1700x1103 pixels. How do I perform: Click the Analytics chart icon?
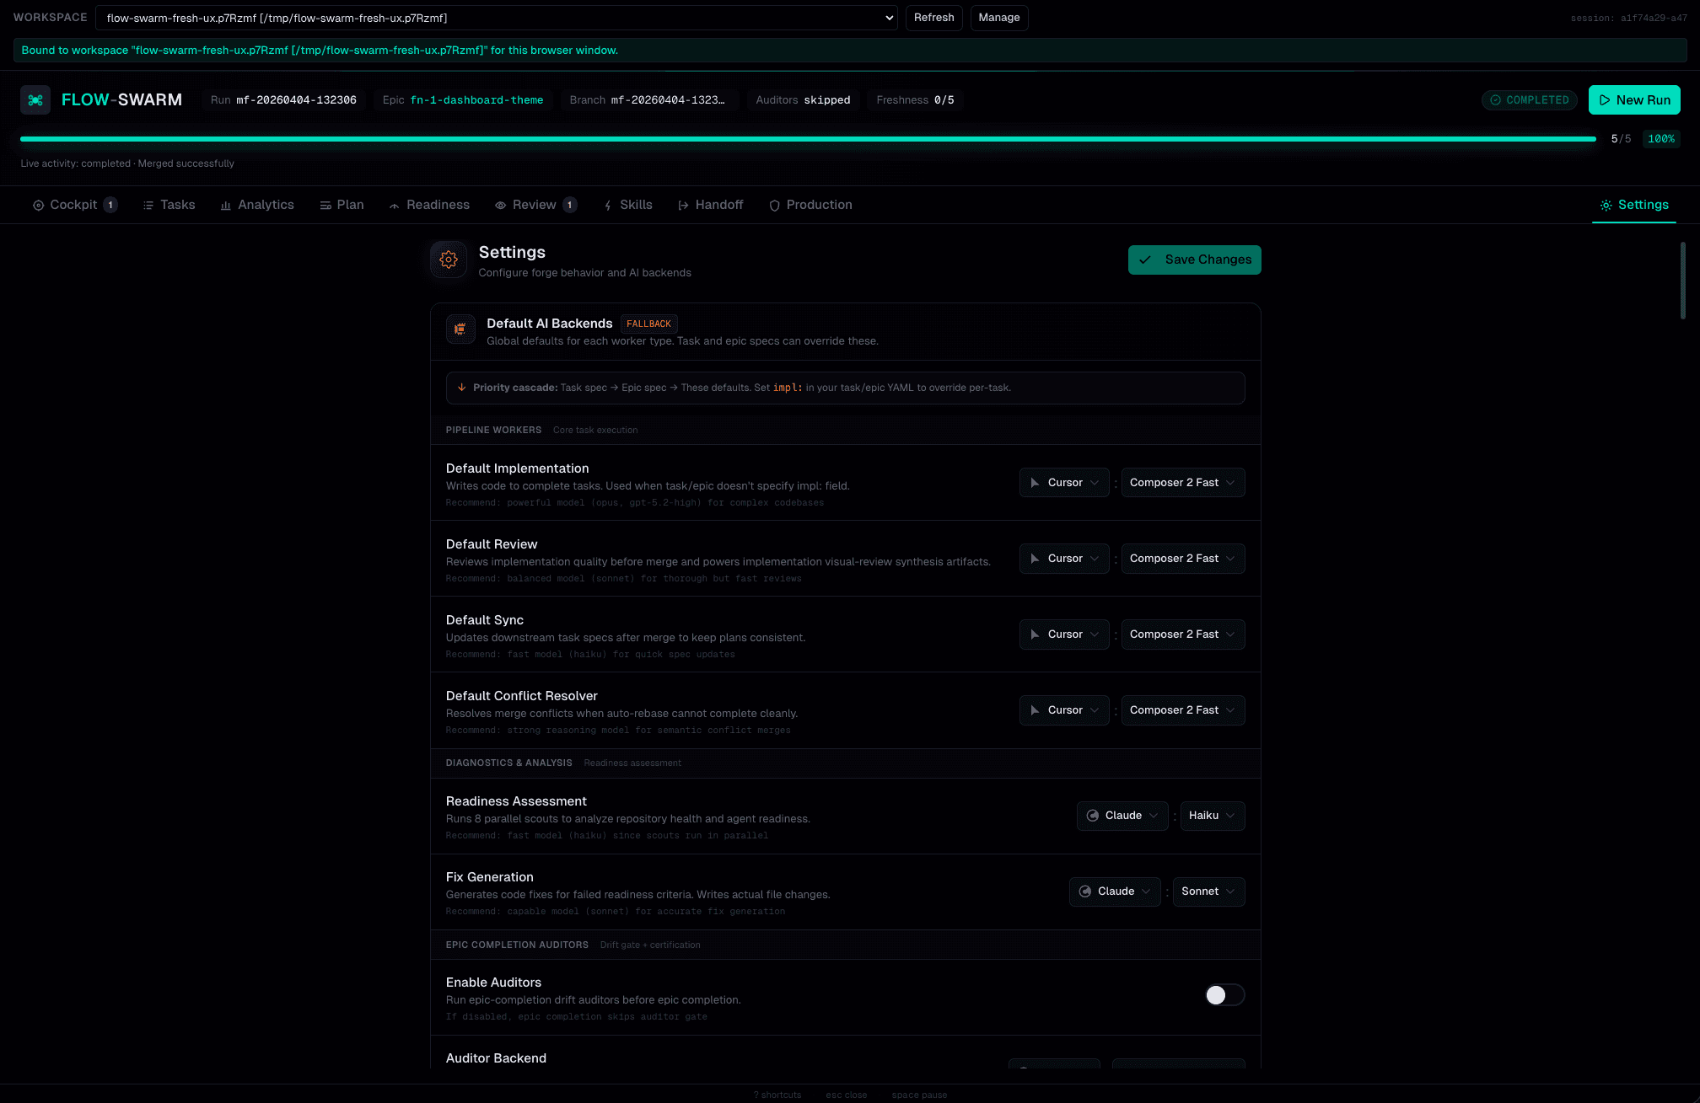click(x=226, y=206)
